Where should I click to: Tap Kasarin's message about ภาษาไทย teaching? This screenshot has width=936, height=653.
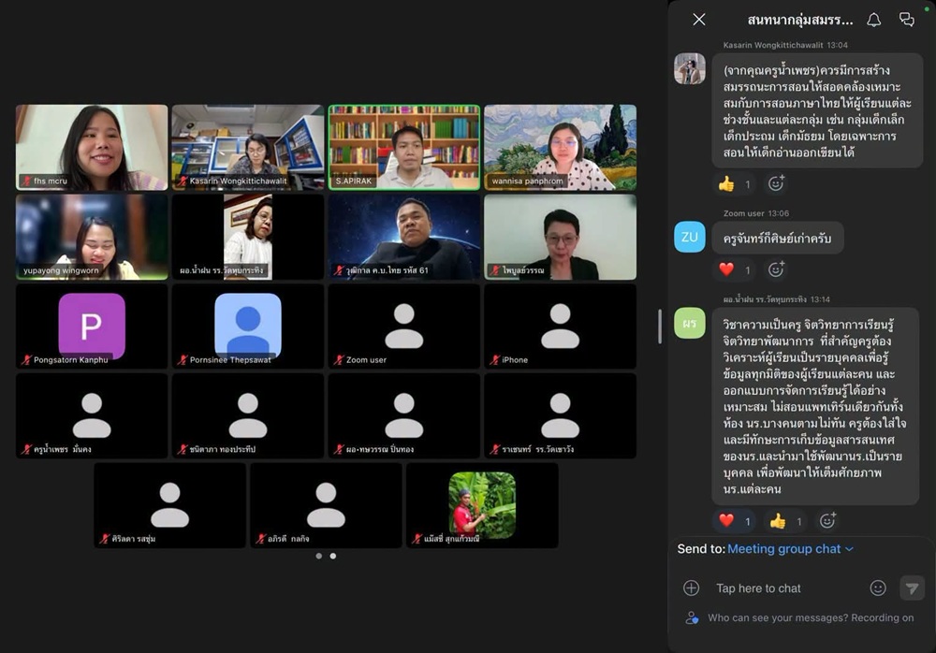click(817, 111)
